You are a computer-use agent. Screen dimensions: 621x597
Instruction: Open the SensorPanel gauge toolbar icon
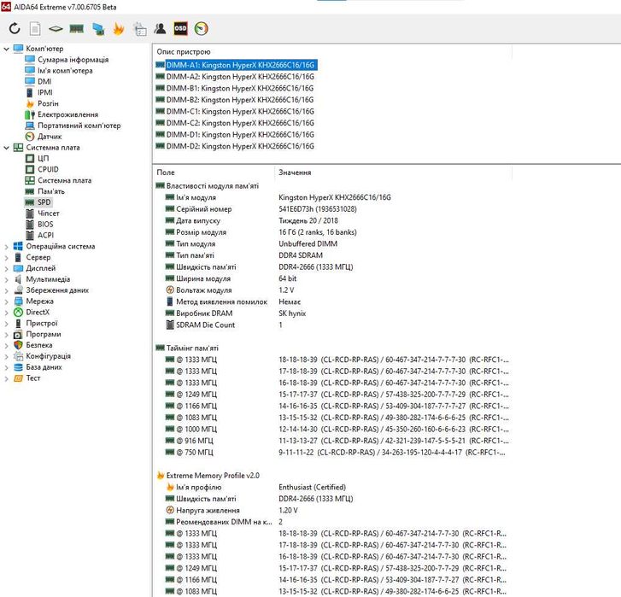pos(202,28)
